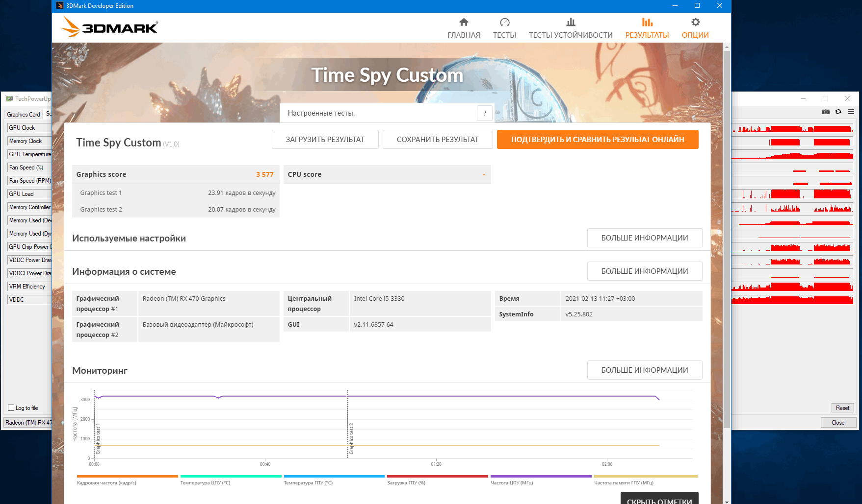
Task: Click ПОДТВЕРДИТЬ И СРАВНИТЬ РЕЗУЛЬТАТ ОНЛАЙН
Action: coord(598,139)
